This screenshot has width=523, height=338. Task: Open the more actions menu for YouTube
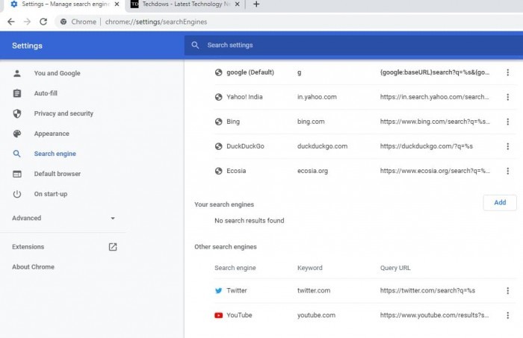pos(507,315)
